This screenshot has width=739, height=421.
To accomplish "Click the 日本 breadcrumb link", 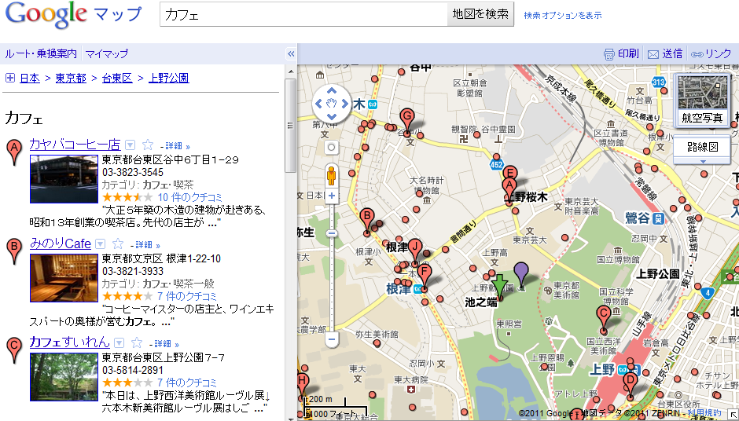I will pos(30,78).
